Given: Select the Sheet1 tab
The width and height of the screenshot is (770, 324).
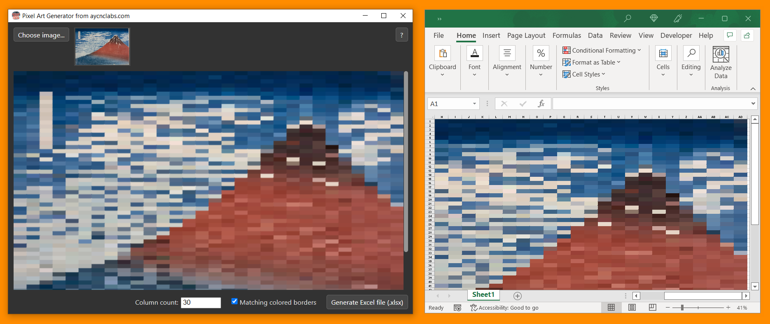Looking at the screenshot, I should tap(483, 295).
